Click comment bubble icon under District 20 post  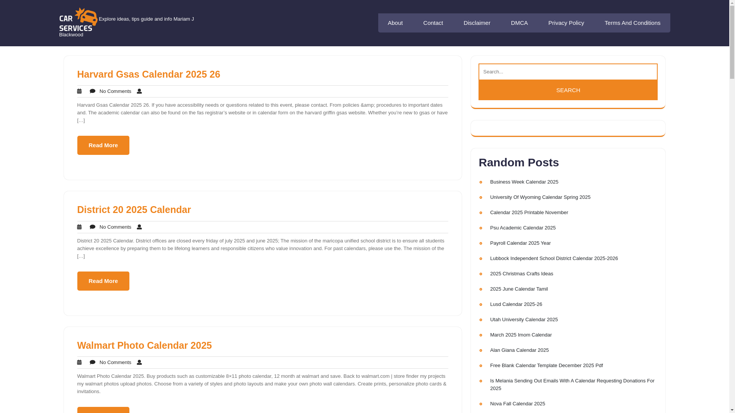(92, 227)
